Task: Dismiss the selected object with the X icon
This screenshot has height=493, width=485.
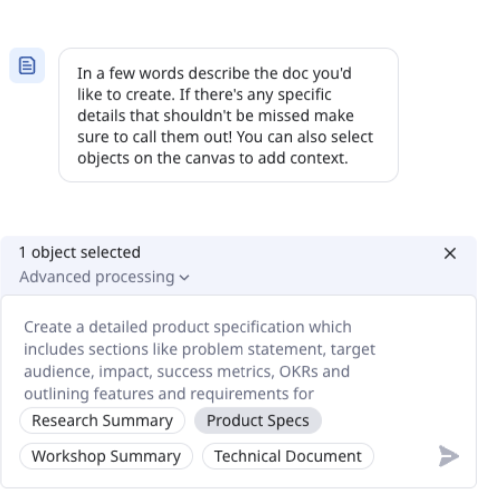Action: (x=450, y=253)
